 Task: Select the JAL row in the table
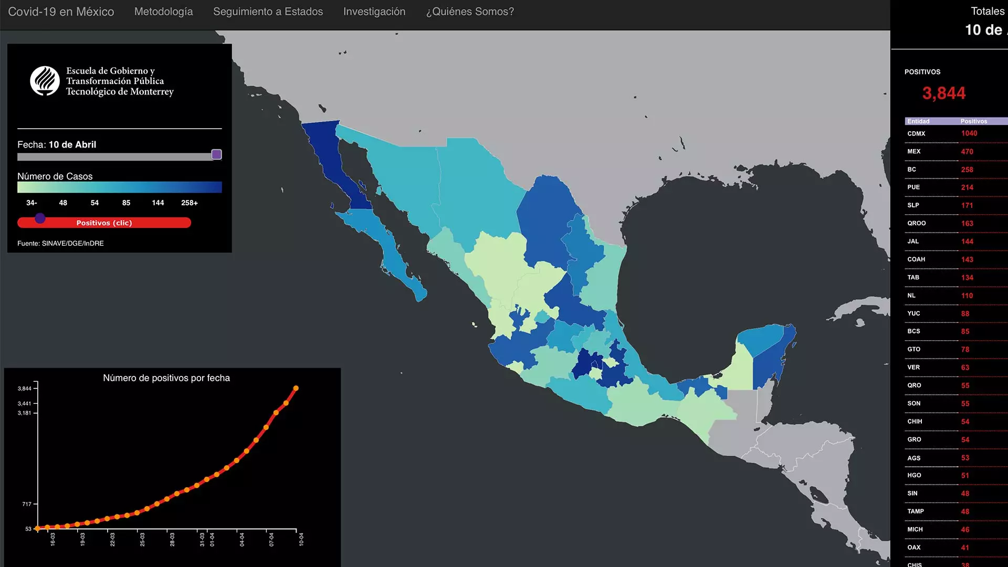[957, 241]
